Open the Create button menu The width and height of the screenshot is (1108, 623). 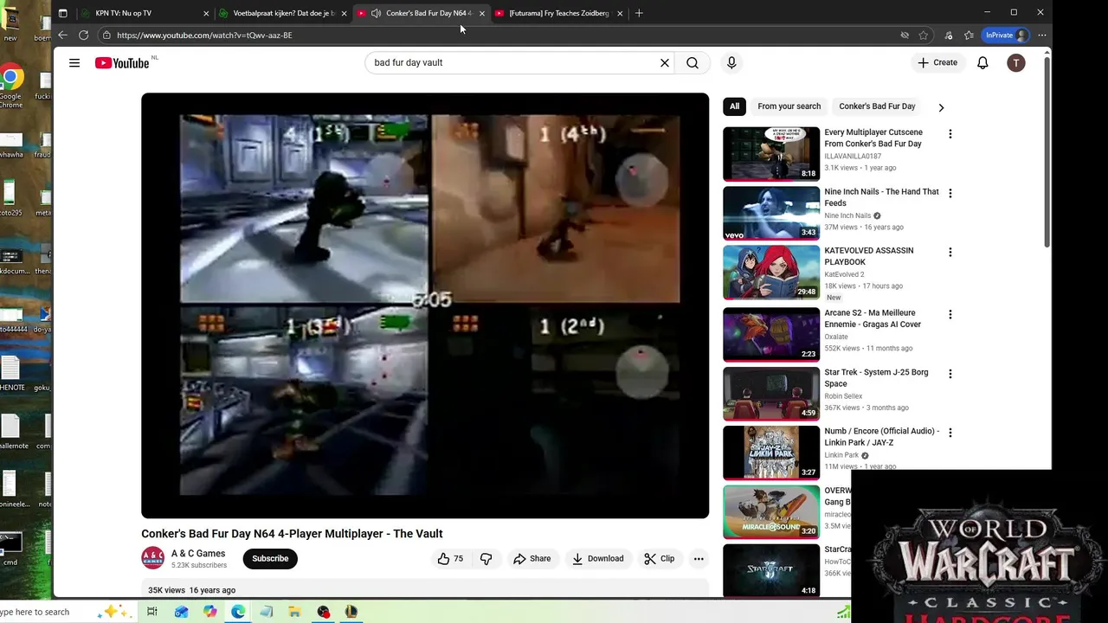click(x=937, y=62)
